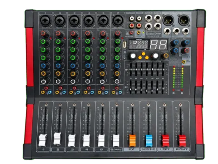Viewport: 218px width, 164px height.
Task: Click the red gain knob on channel 4
Action: pos(88,33)
